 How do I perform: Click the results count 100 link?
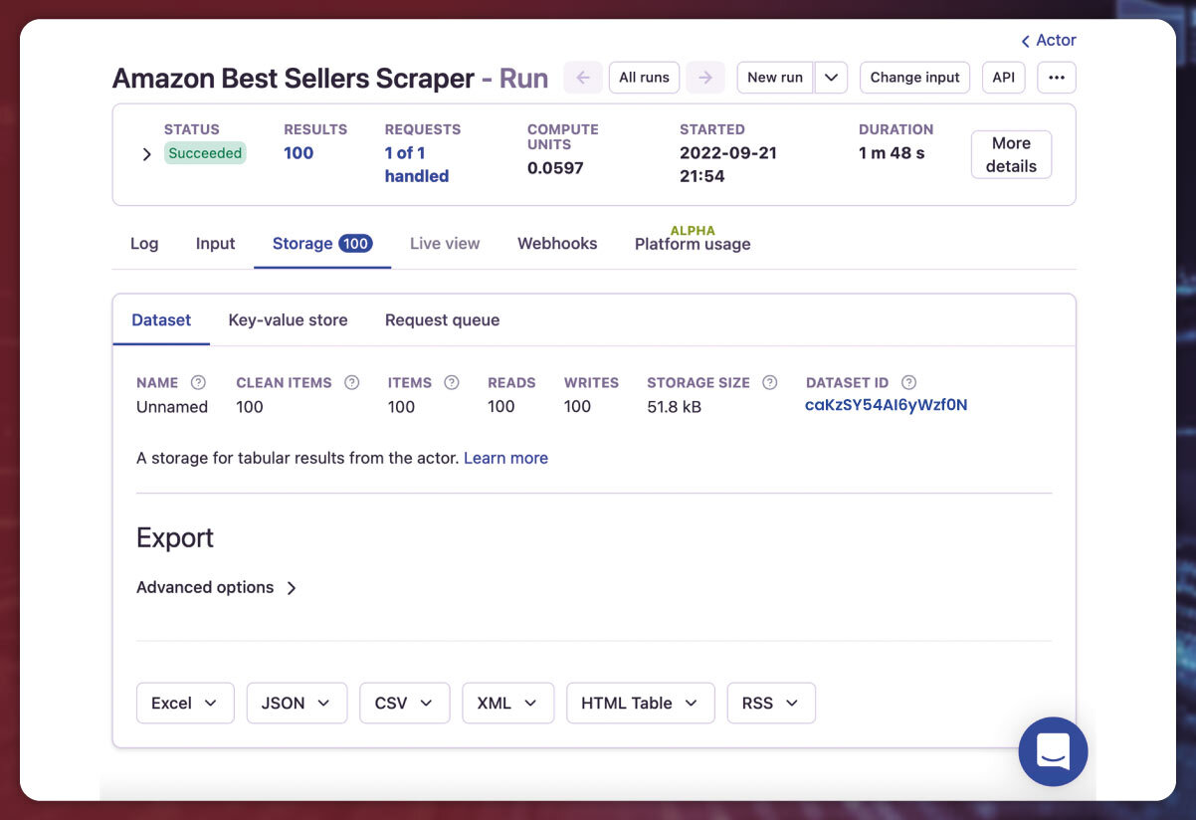(x=299, y=153)
